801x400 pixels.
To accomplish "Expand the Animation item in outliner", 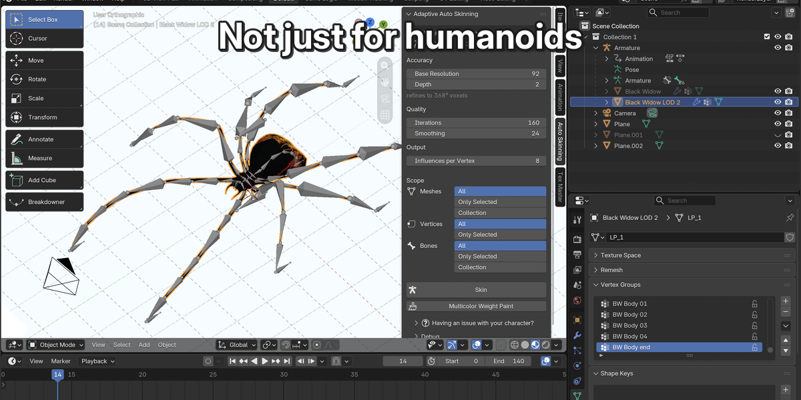I will coord(607,59).
